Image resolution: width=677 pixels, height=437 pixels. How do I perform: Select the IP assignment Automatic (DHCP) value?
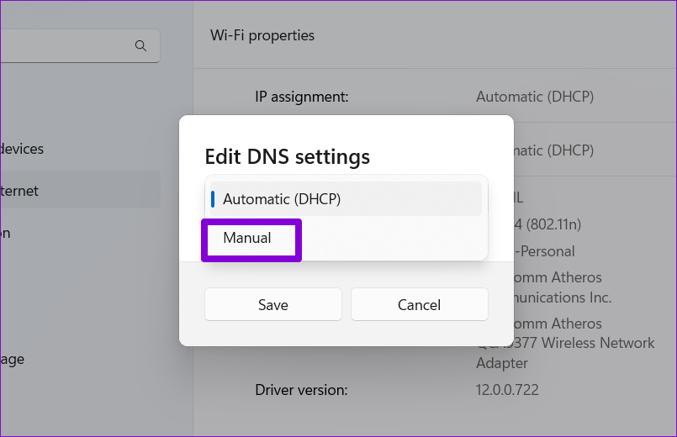tap(535, 97)
